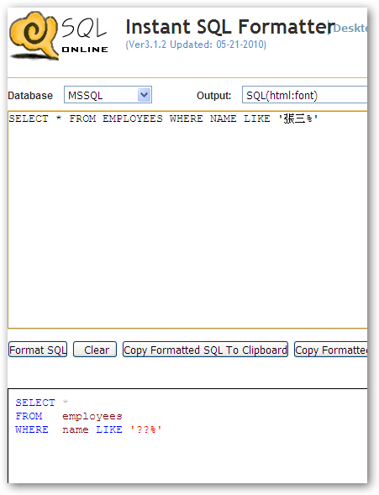
Task: Click the Output: label
Action: tap(214, 95)
